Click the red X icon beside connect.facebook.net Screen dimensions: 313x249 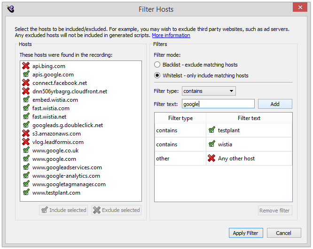pyautogui.click(x=26, y=83)
